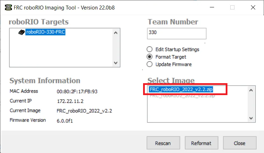Select the greyed FRC_roboRIO2_2022_v2.2.zip image
The width and height of the screenshot is (264, 153).
tap(182, 96)
